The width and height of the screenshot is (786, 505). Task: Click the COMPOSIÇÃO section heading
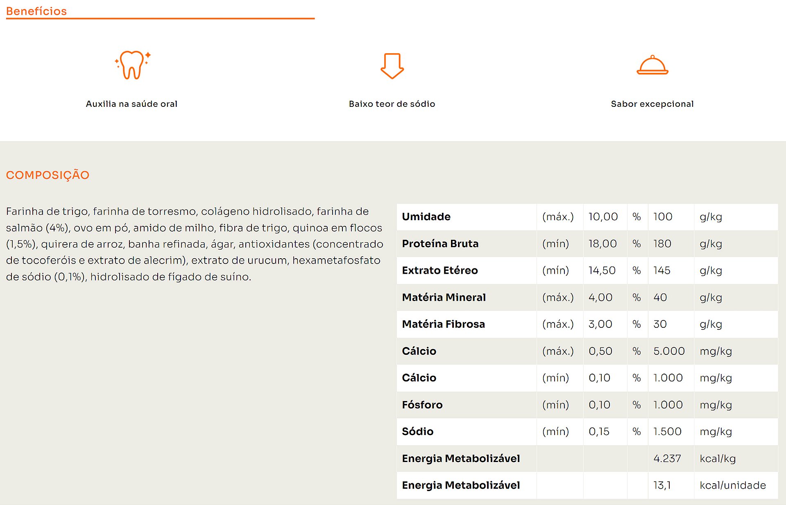coord(48,175)
